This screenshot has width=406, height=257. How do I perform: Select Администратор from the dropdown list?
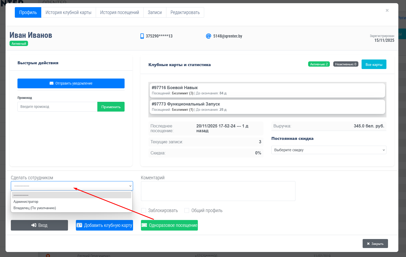click(26, 202)
